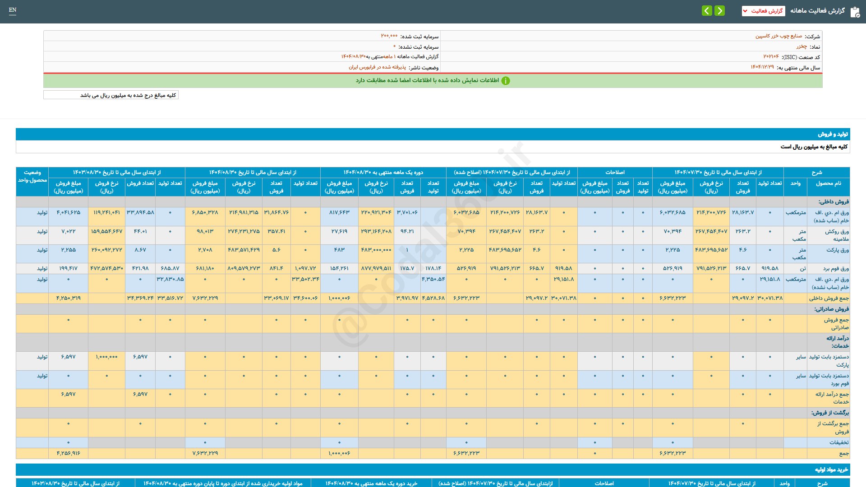The height and width of the screenshot is (487, 866).
Task: Click the ISIC industry code value
Action: click(771, 57)
